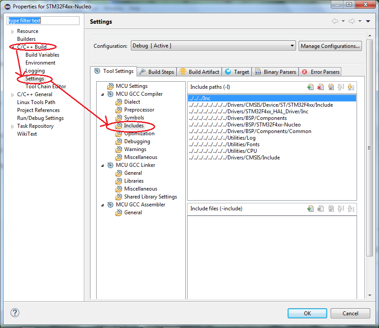Expand the Task Repository node
Screen dimensions: 379x328
(x=12, y=126)
